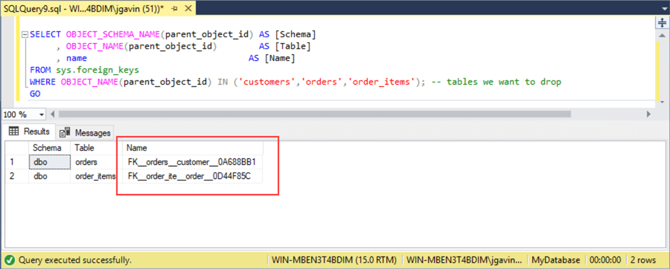
Task: Click the editor horizontal scrollbar thumb
Action: tap(314, 114)
